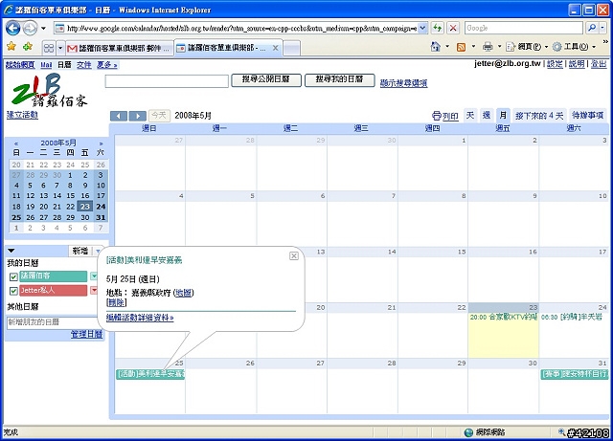The width and height of the screenshot is (613, 441).
Task: Click the Search My Calendars button
Action: (x=340, y=79)
